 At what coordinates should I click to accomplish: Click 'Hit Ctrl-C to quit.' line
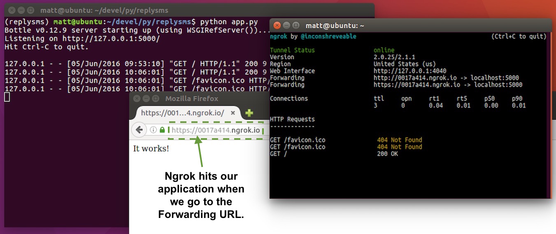pyautogui.click(x=47, y=47)
